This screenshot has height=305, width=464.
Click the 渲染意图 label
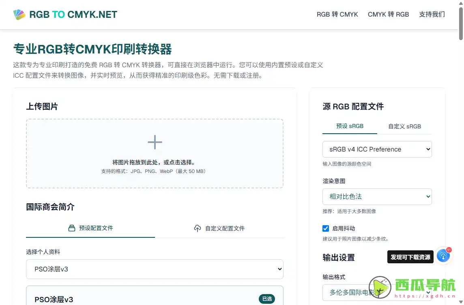(334, 181)
